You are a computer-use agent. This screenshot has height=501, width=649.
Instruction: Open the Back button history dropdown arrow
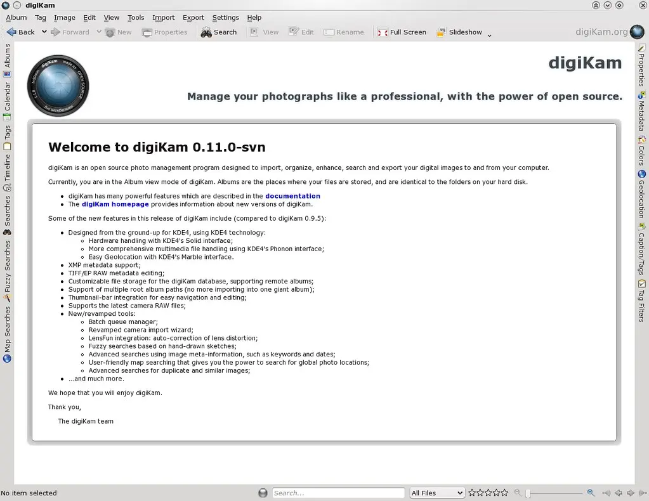(44, 32)
